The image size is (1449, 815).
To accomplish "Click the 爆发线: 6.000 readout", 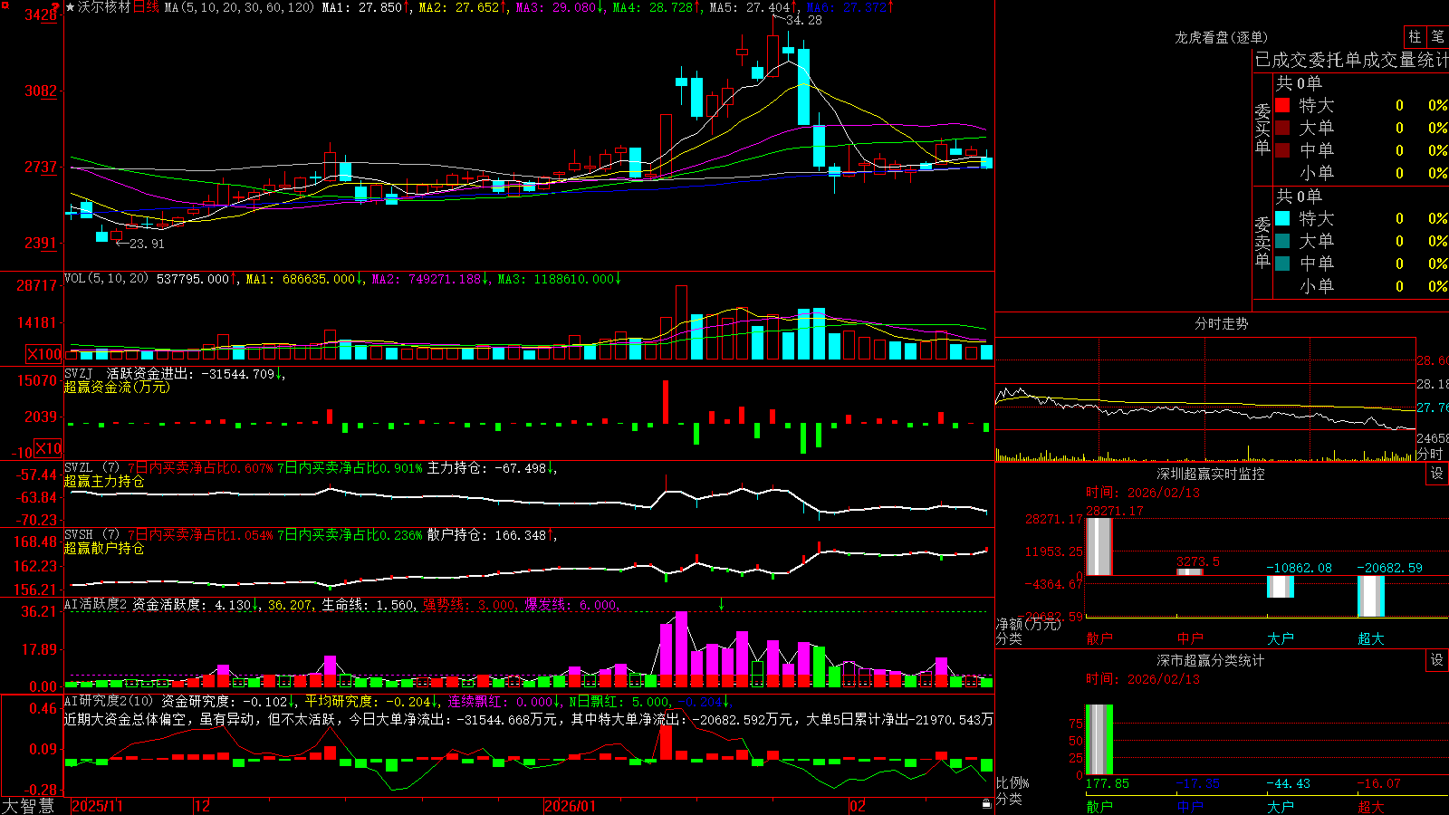I will [571, 604].
